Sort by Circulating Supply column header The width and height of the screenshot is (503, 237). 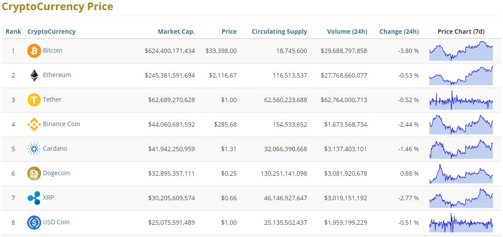click(x=279, y=32)
